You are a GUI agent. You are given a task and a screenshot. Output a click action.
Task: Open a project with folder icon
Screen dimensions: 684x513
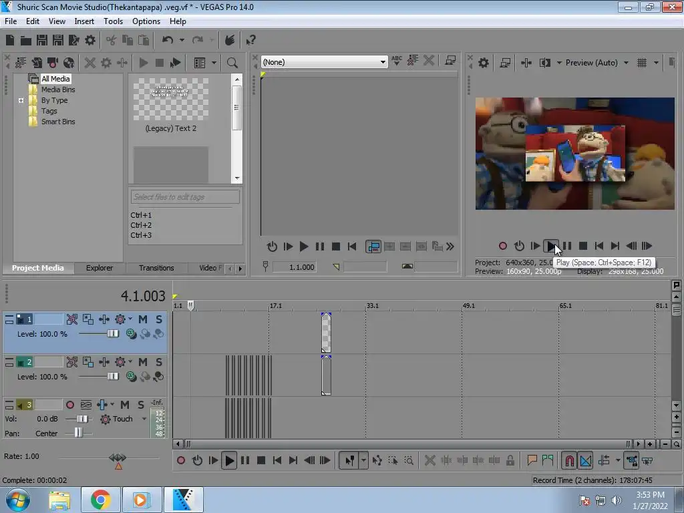(26, 41)
